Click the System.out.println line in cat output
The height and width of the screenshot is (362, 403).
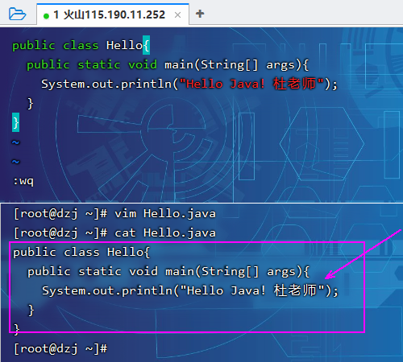pyautogui.click(x=190, y=291)
